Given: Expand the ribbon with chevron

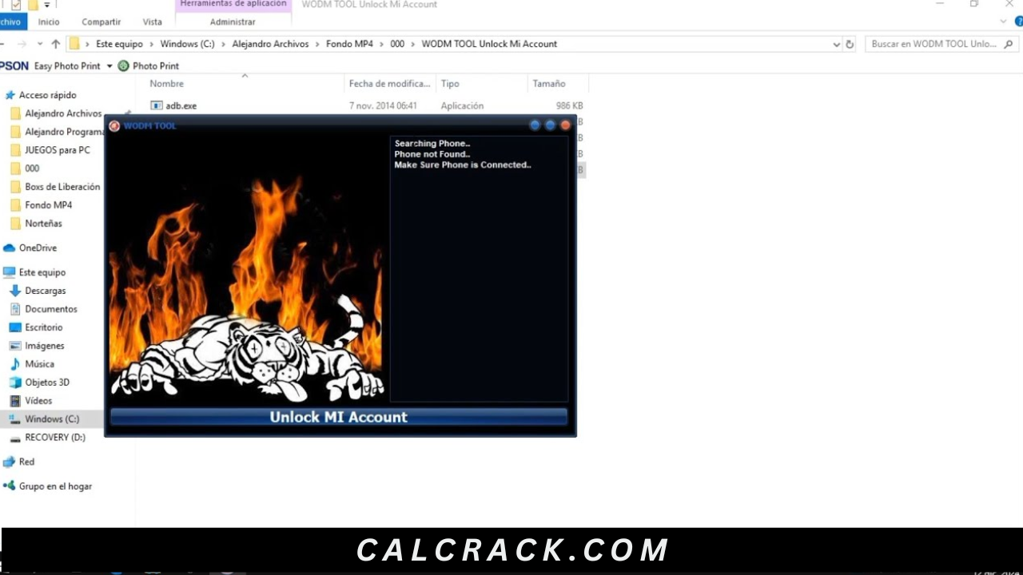Looking at the screenshot, I should click(x=1005, y=22).
